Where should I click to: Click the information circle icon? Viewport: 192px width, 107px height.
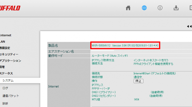(x=160, y=8)
